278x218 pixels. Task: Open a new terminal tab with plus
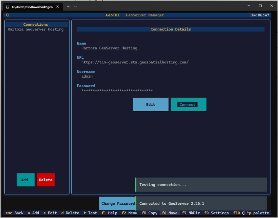68,7
